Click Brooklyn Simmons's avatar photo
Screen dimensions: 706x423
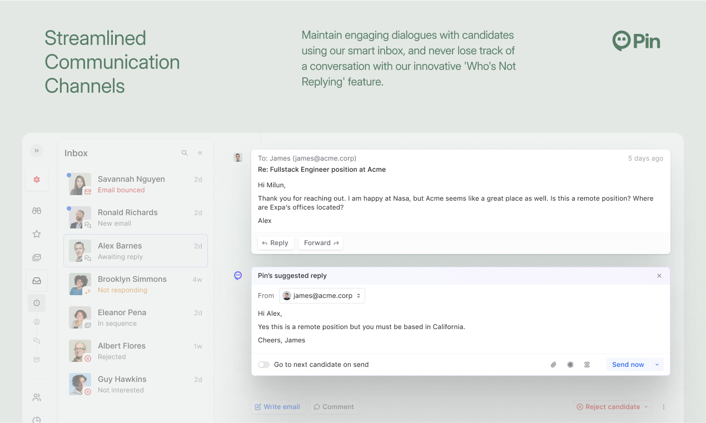point(79,284)
